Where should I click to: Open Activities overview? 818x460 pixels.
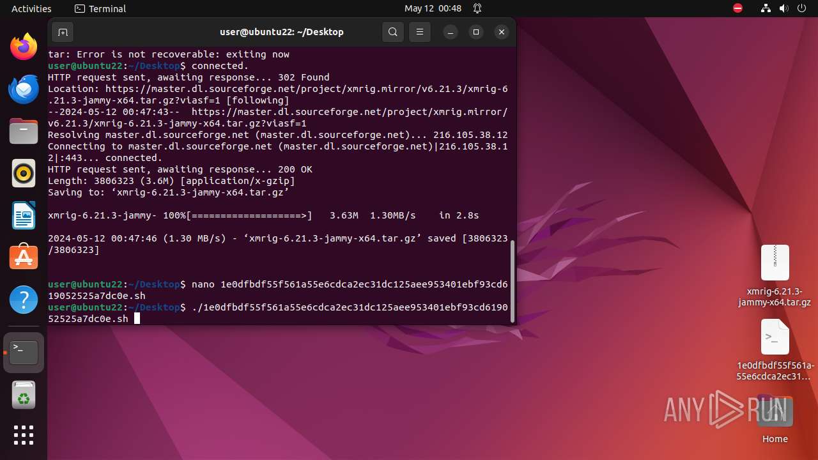[31, 8]
